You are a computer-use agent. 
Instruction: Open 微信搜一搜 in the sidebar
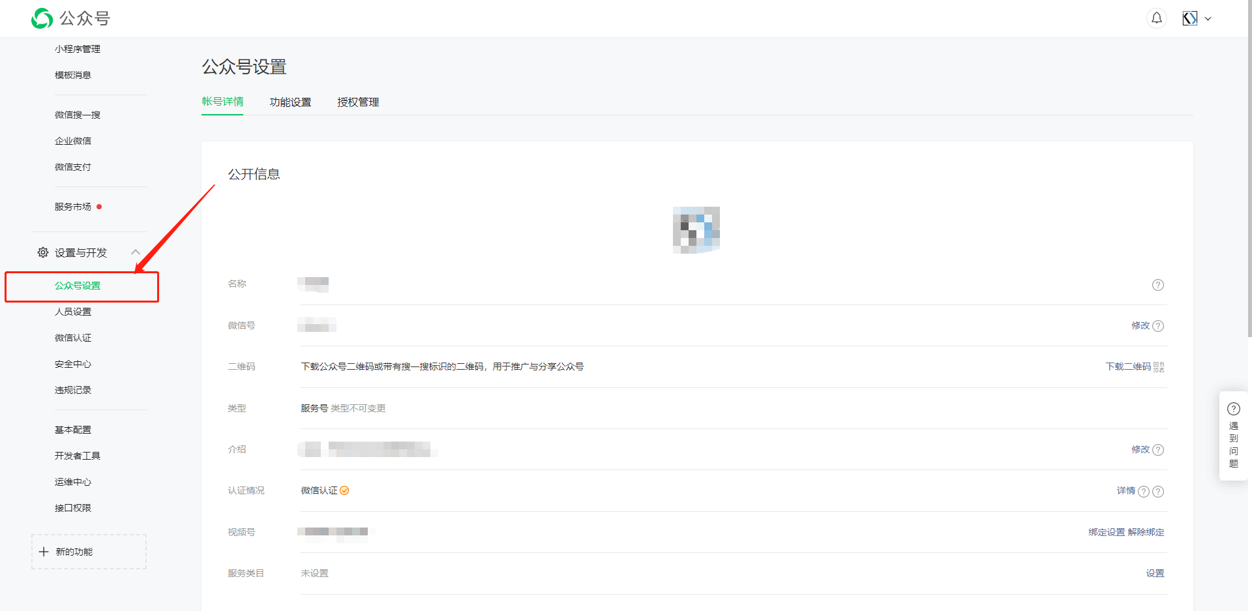78,115
